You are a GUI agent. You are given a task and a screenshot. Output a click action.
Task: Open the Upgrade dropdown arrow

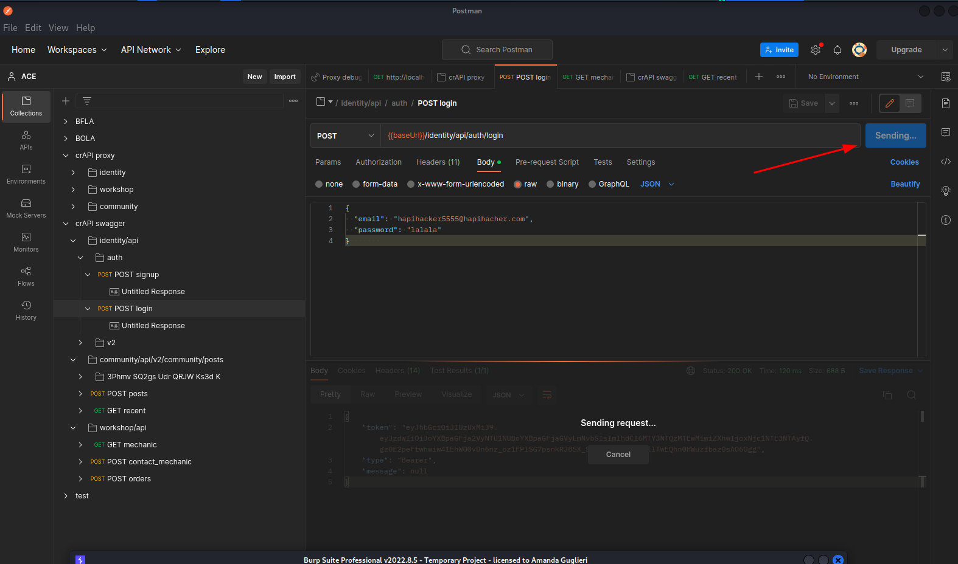click(945, 50)
